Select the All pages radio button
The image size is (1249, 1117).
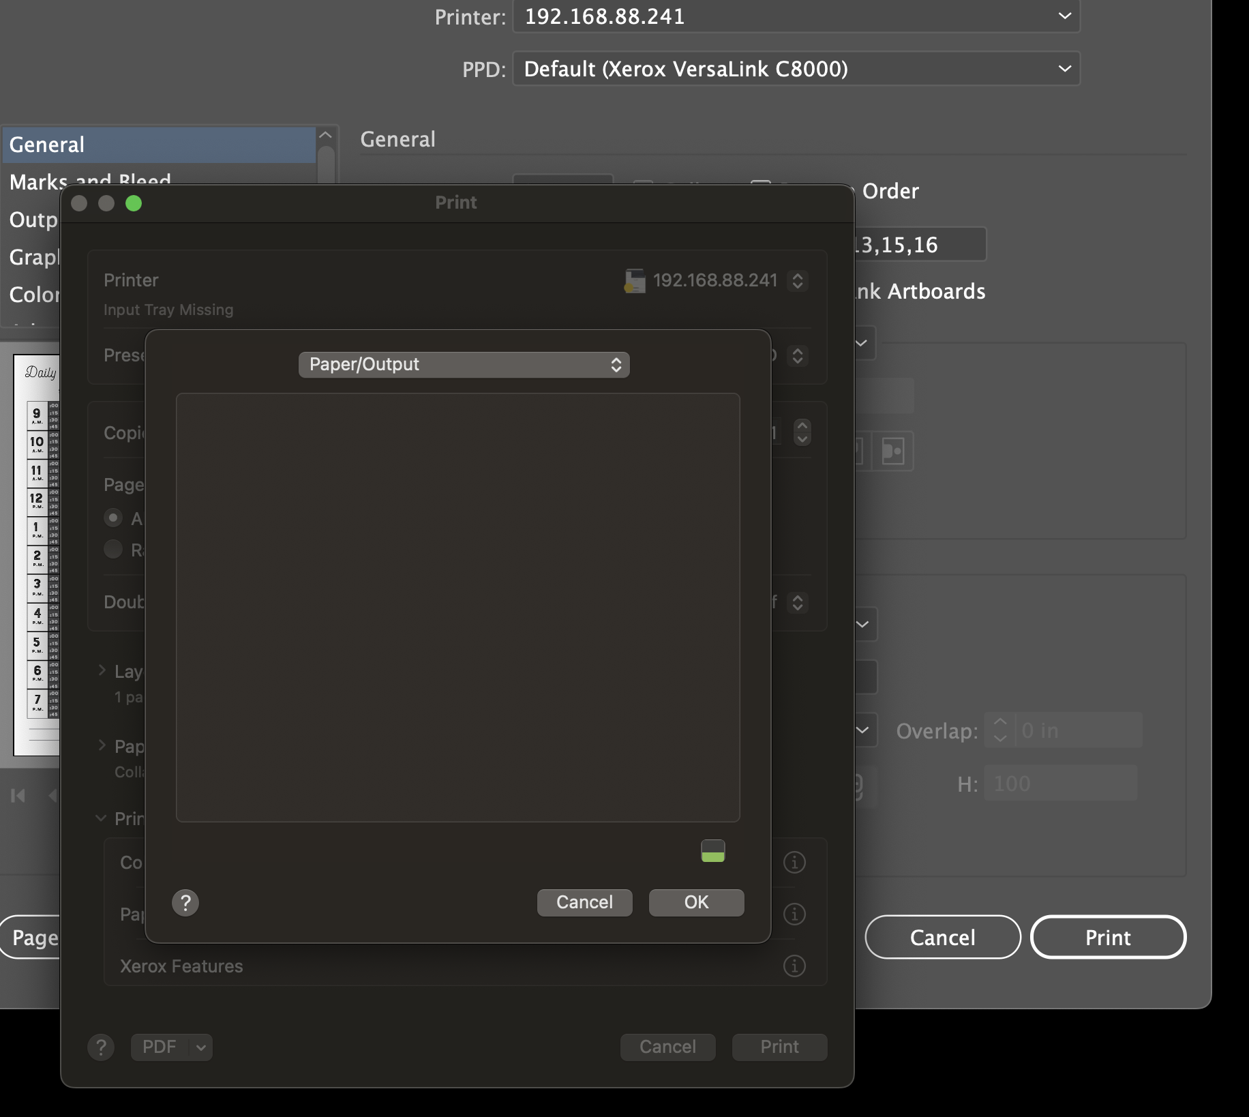coord(113,518)
